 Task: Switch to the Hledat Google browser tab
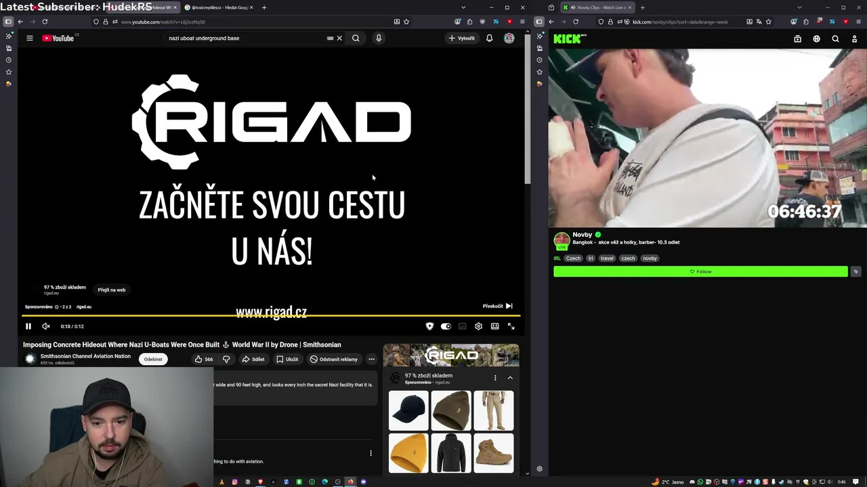click(219, 7)
